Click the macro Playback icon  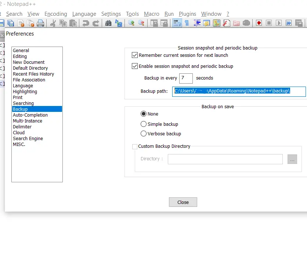coord(279,23)
